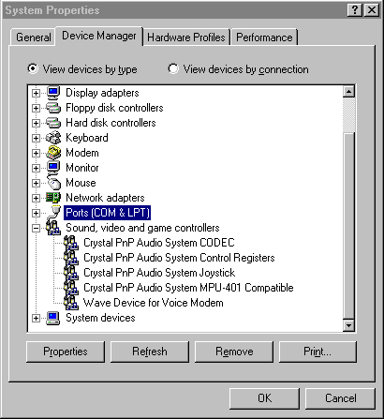Select View devices by connection option
384x419 pixels.
pos(173,68)
